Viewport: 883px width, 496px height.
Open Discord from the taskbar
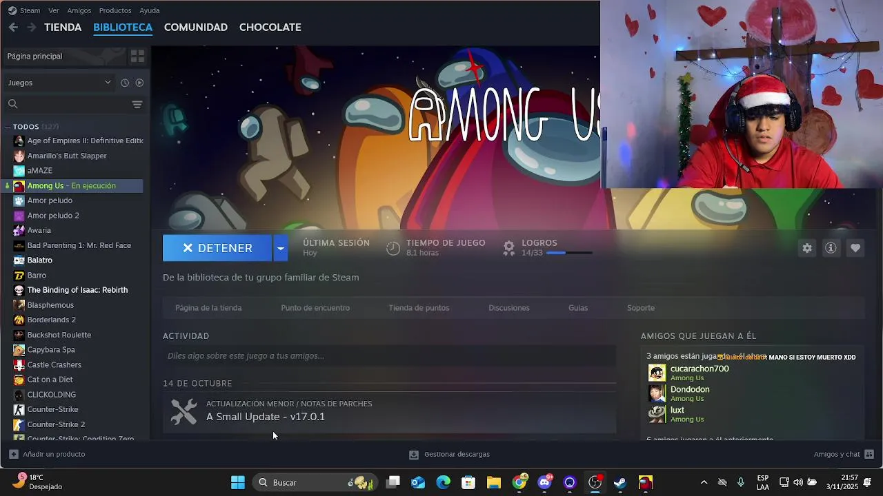click(544, 482)
